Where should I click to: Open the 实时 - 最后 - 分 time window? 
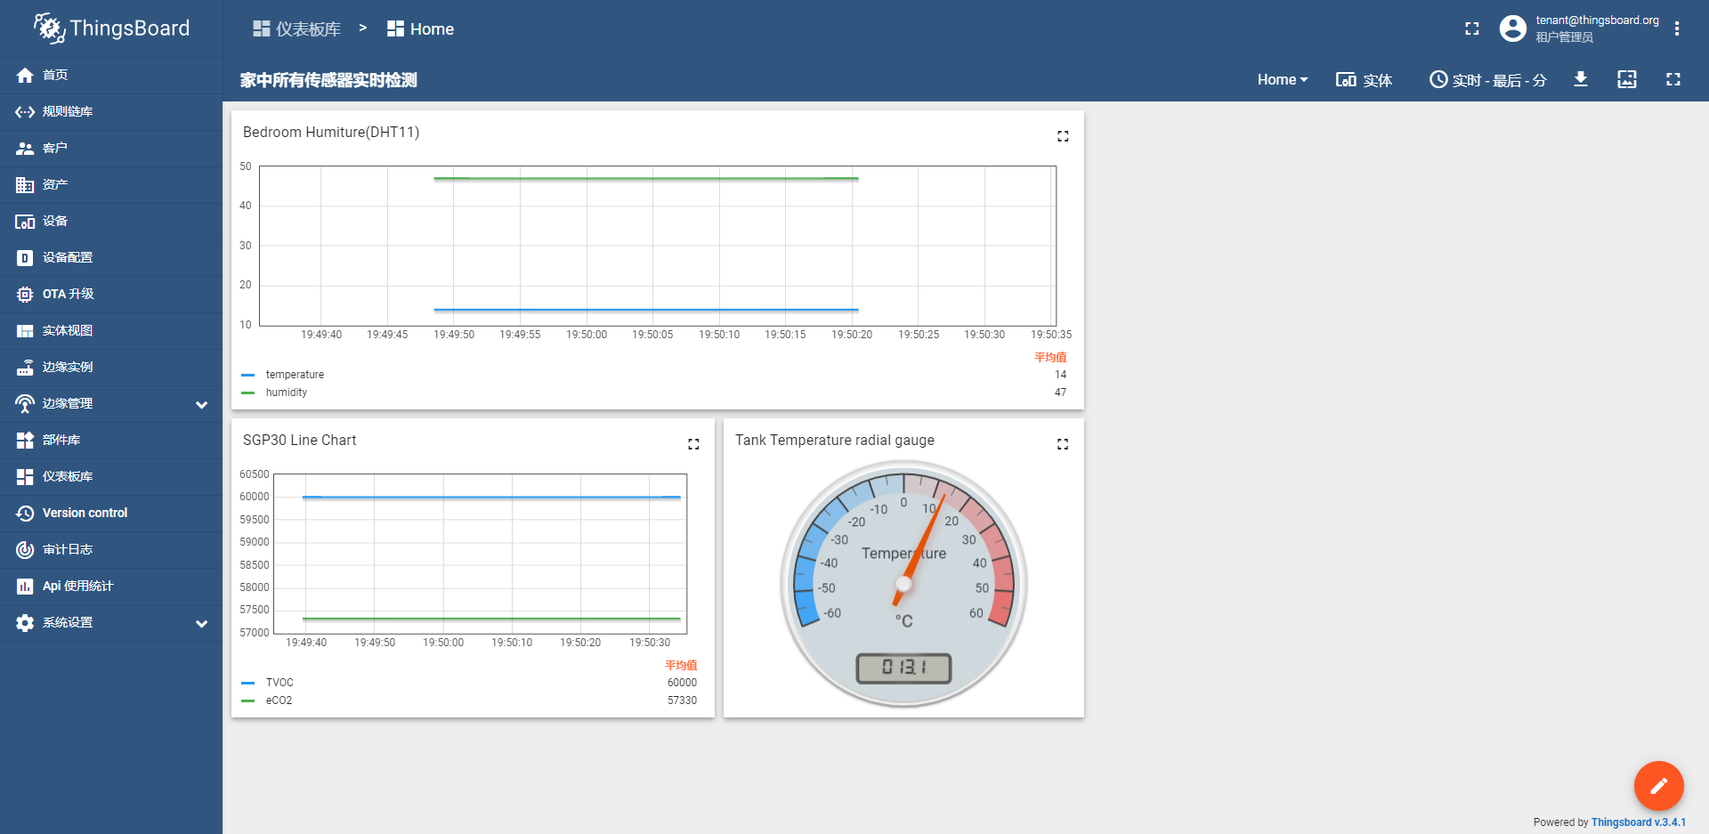point(1488,79)
